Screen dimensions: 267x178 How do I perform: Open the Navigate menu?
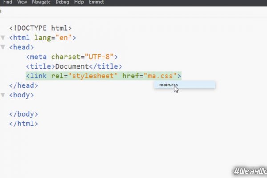[x=41, y=2]
